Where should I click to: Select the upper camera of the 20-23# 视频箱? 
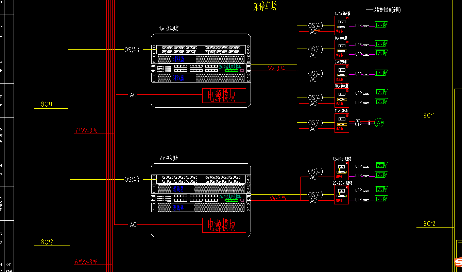click(381, 189)
